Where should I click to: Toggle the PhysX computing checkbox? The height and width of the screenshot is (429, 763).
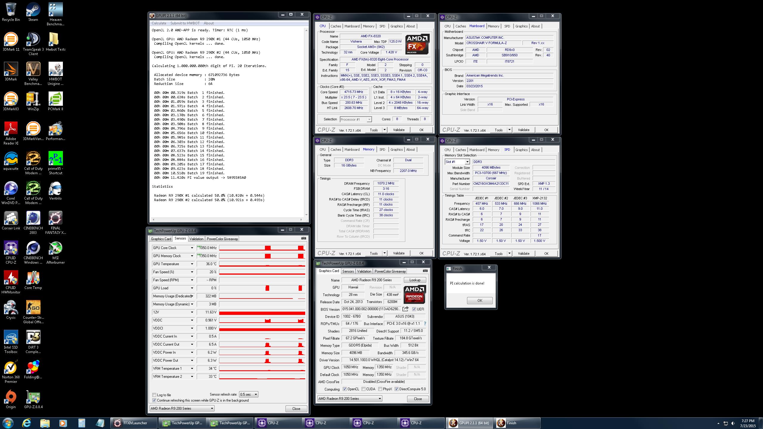(380, 389)
